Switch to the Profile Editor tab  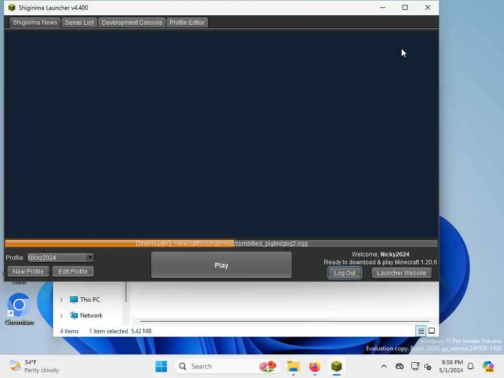pyautogui.click(x=187, y=23)
